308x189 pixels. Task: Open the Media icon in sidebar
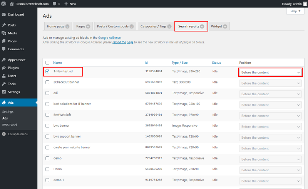(x=4, y=33)
